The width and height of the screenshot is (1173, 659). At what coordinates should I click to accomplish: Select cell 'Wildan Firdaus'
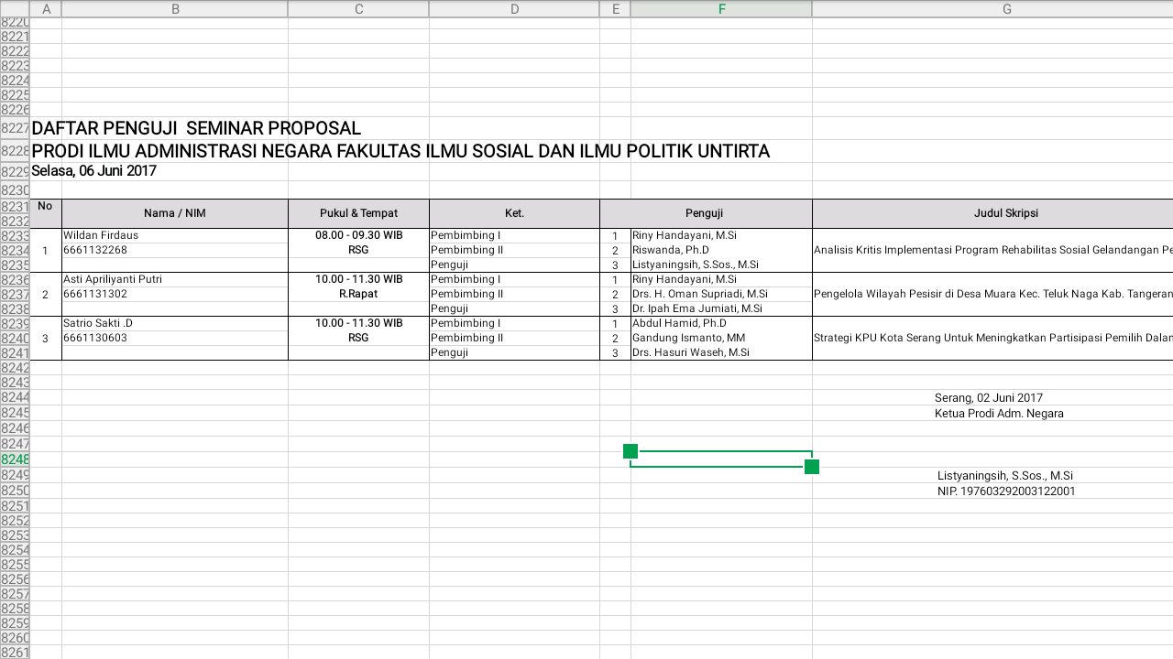click(175, 235)
